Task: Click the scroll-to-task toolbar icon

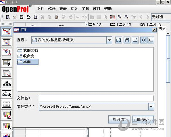Action: point(134,17)
